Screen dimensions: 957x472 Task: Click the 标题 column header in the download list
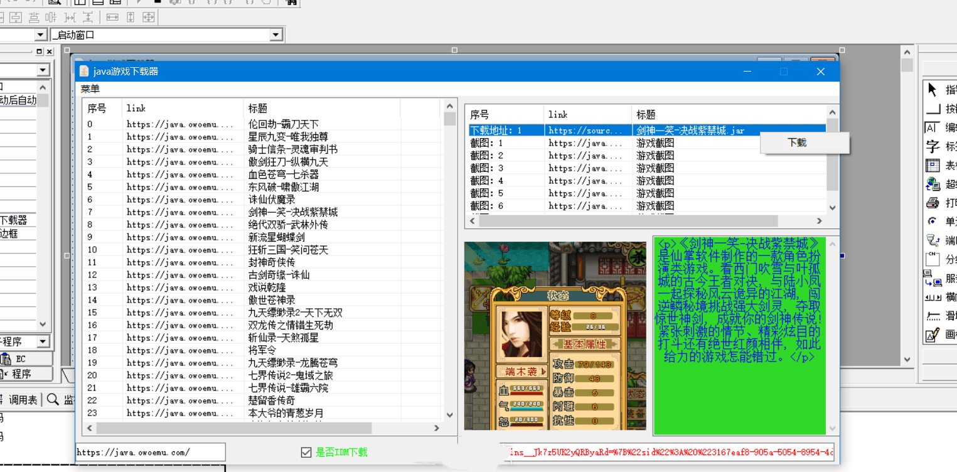pyautogui.click(x=729, y=114)
